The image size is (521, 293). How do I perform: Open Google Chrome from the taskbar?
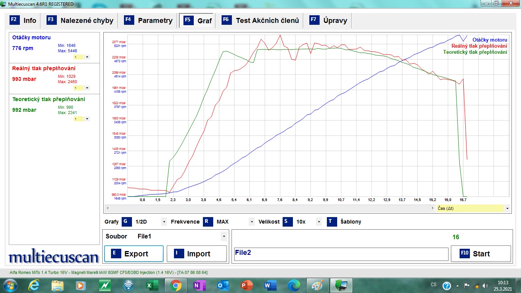[x=175, y=285]
